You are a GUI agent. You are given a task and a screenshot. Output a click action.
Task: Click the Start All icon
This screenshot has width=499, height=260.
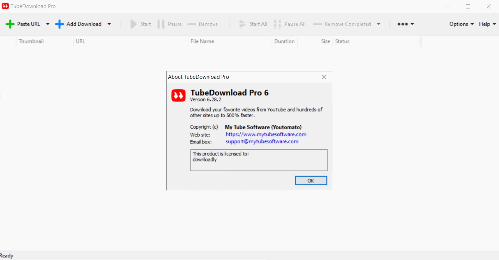click(x=242, y=24)
